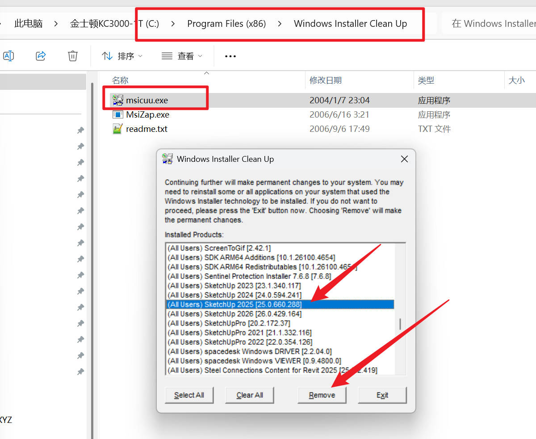Image resolution: width=536 pixels, height=439 pixels.
Task: Open the 排序 sort dropdown
Action: click(122, 56)
